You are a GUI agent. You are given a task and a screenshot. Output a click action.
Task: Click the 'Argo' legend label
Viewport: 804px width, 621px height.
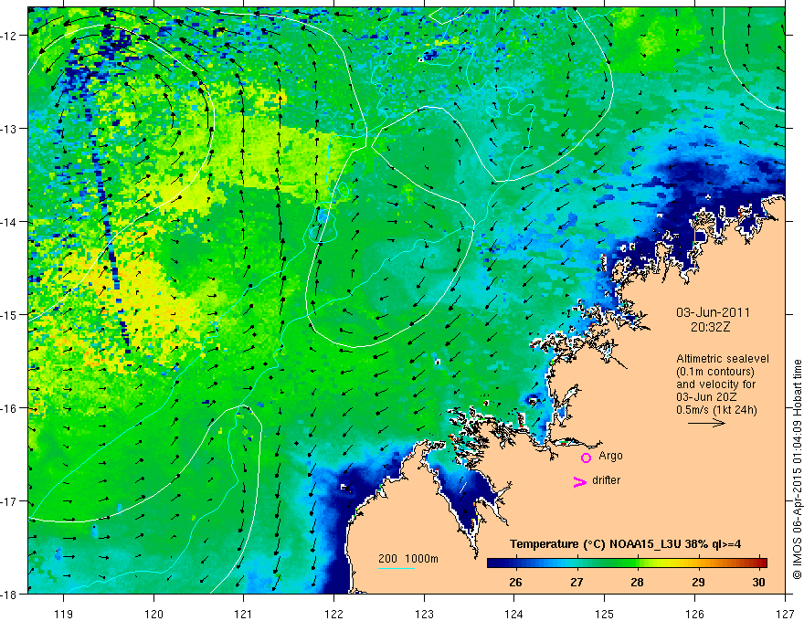610,456
